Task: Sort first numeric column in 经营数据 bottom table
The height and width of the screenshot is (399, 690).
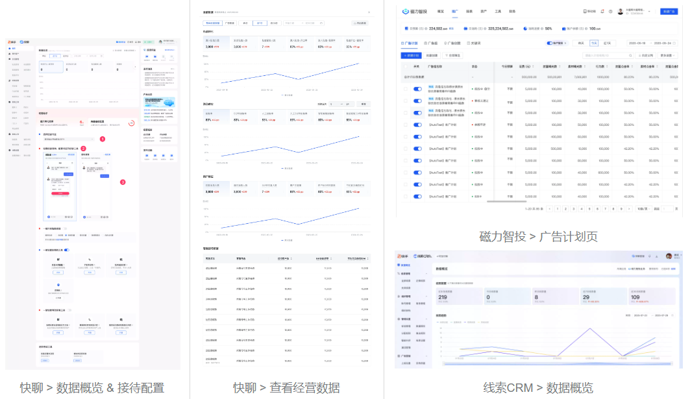Action: pos(291,259)
